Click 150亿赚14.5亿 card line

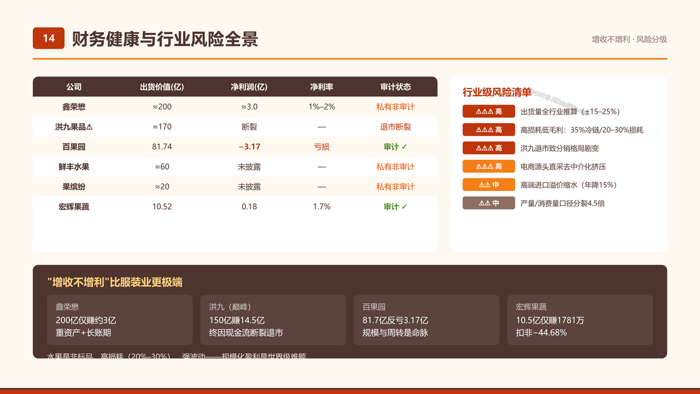point(236,320)
